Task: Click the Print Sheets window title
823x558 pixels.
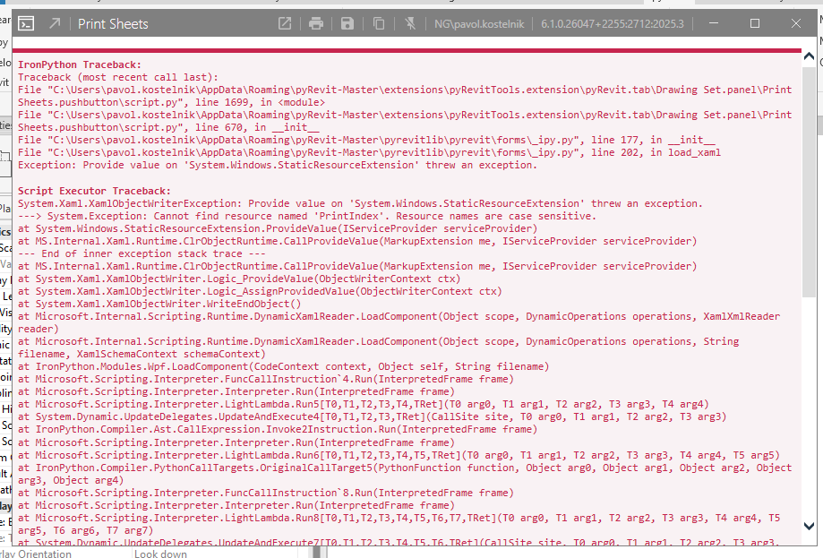Action: (x=113, y=23)
